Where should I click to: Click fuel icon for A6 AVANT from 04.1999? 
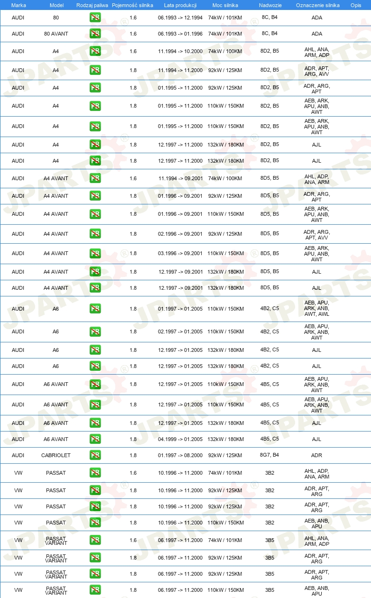[95, 439]
